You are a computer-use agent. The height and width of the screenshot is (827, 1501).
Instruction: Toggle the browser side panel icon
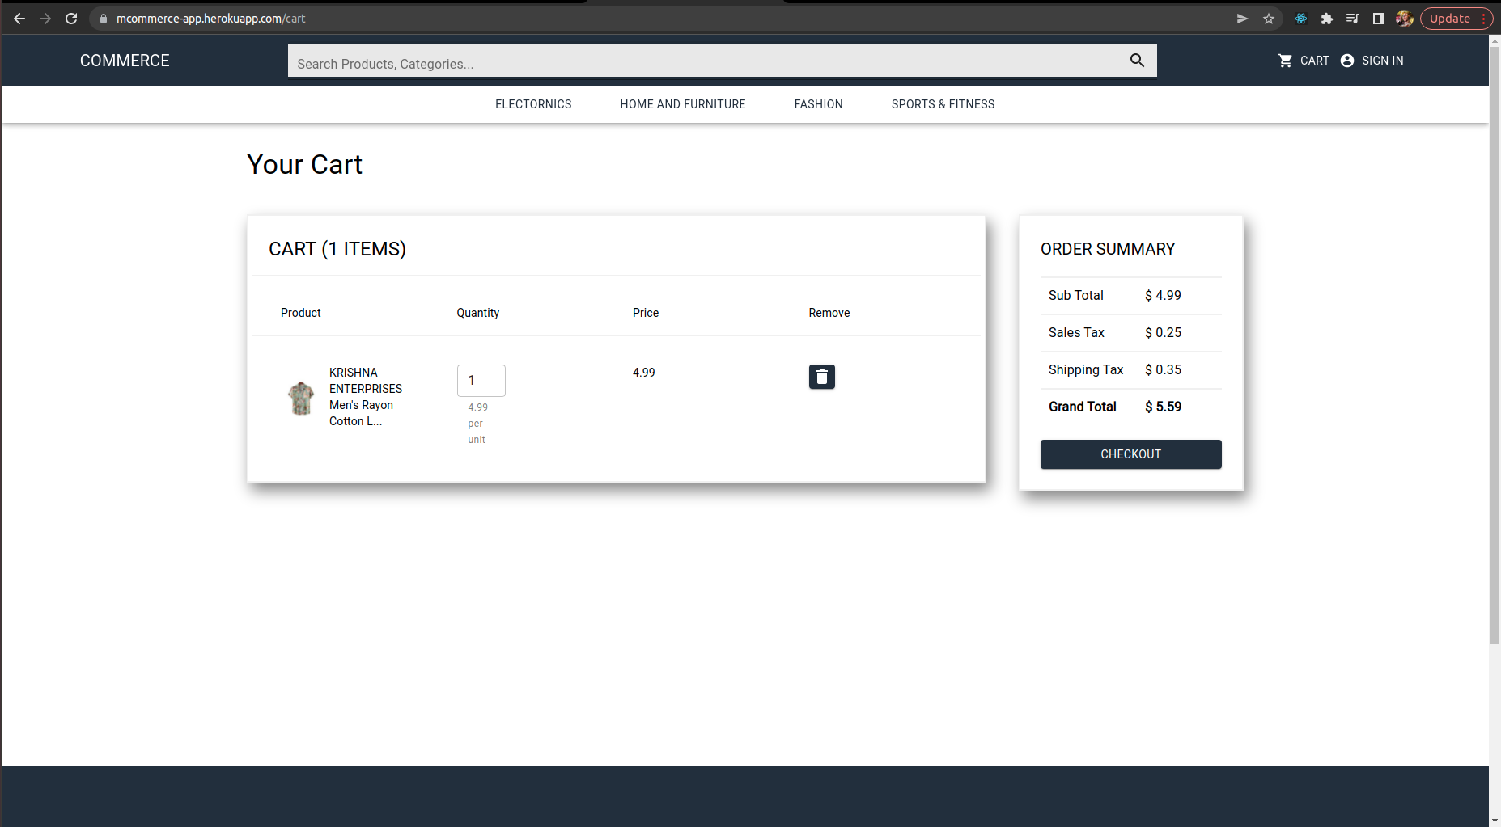click(x=1378, y=19)
